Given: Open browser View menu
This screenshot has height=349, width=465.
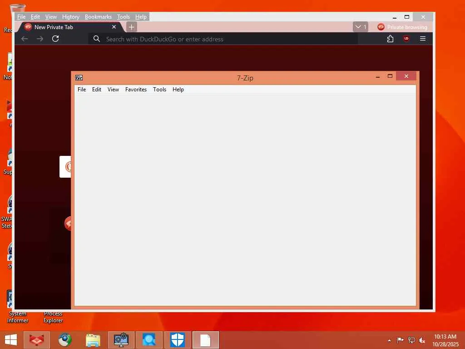Looking at the screenshot, I should (x=51, y=17).
